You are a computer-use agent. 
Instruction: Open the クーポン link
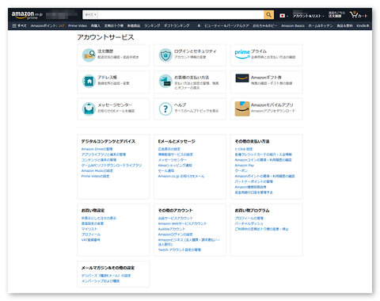[x=241, y=171]
